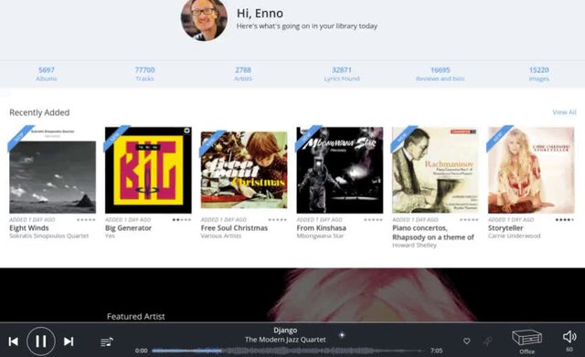Viewport: 585px width, 357px height.
Task: Open the 15220 Images statistic
Action: pyautogui.click(x=539, y=74)
